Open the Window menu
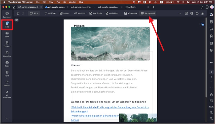 tap(73, 2)
